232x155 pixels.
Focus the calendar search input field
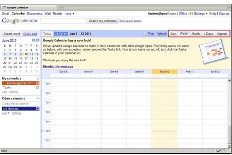tap(63, 21)
